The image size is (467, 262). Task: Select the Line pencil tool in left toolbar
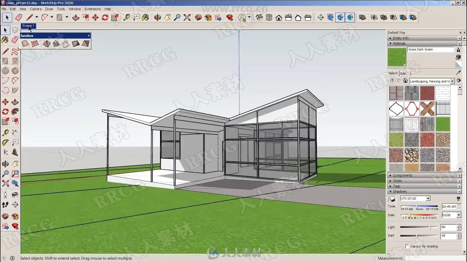[5, 52]
